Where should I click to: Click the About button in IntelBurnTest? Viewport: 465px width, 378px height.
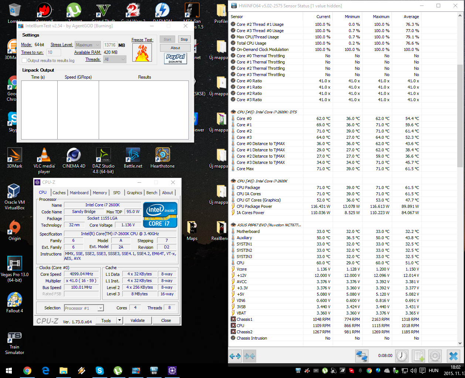(x=175, y=48)
